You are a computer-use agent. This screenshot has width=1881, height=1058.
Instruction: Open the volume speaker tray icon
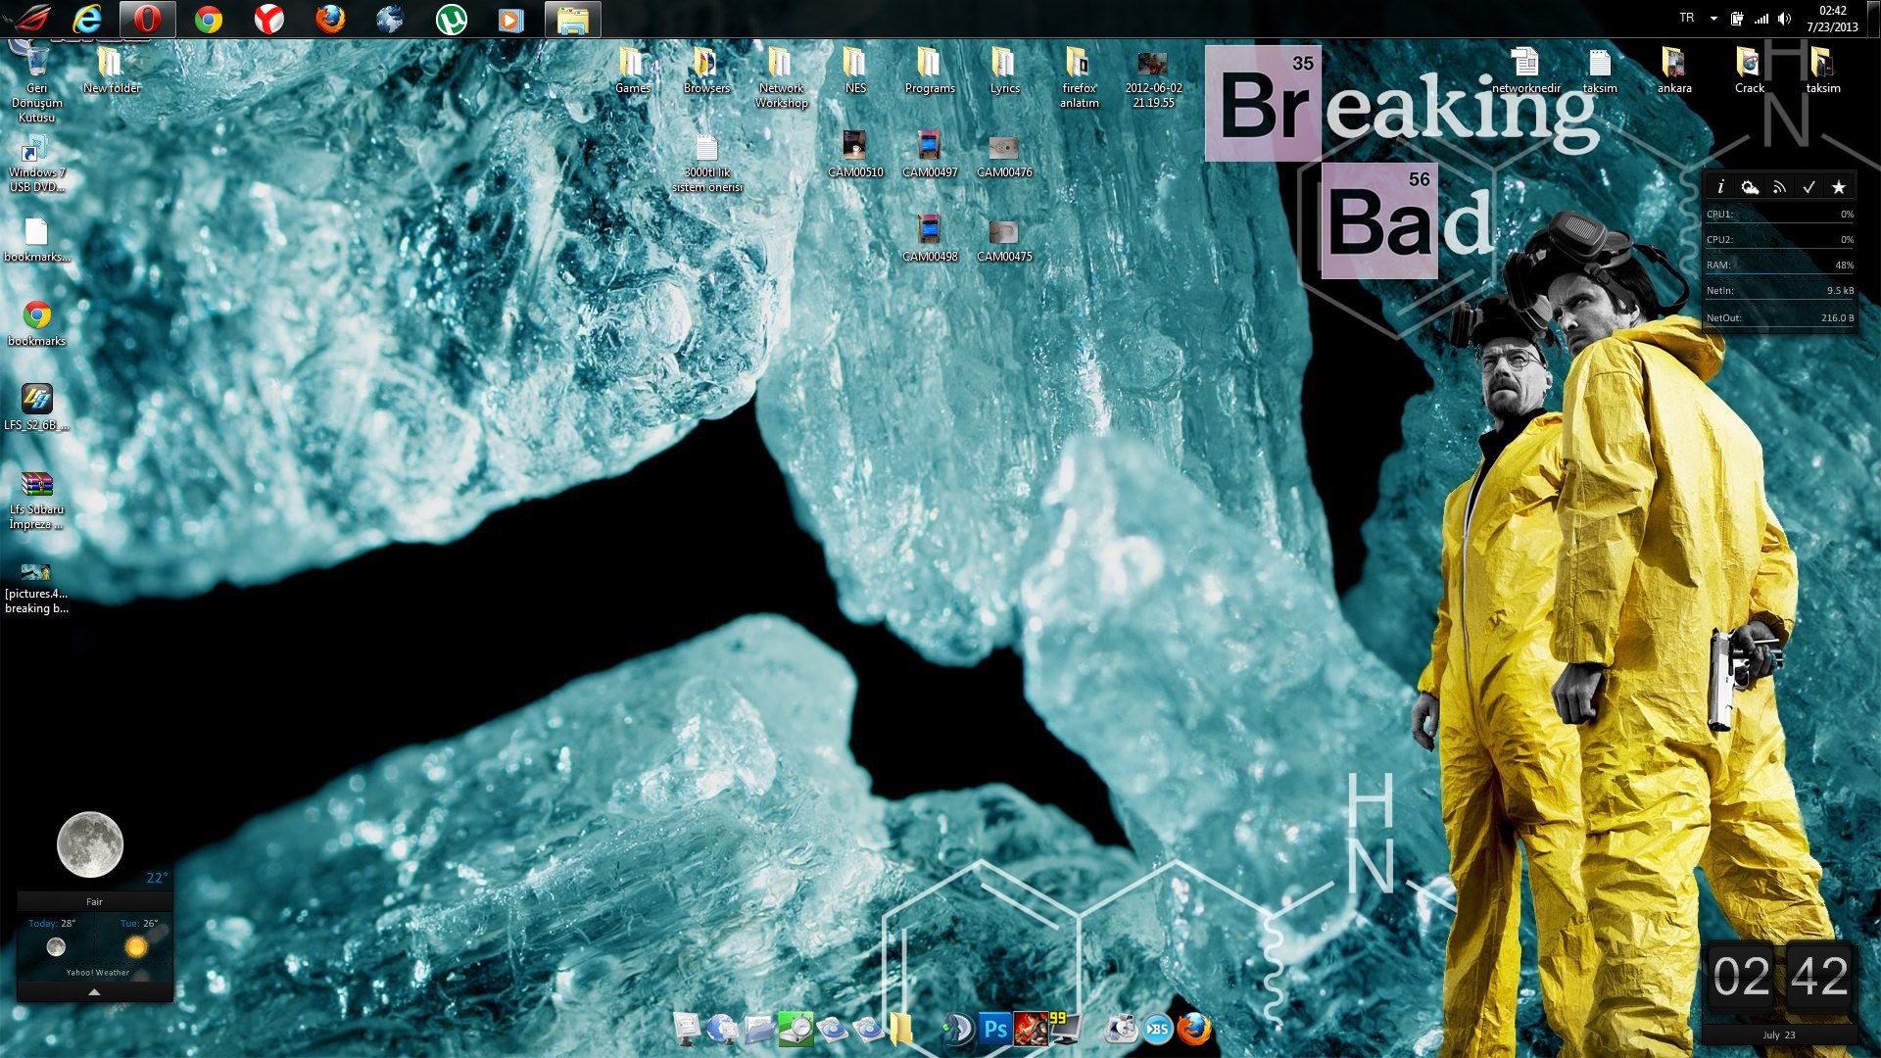tap(1784, 18)
